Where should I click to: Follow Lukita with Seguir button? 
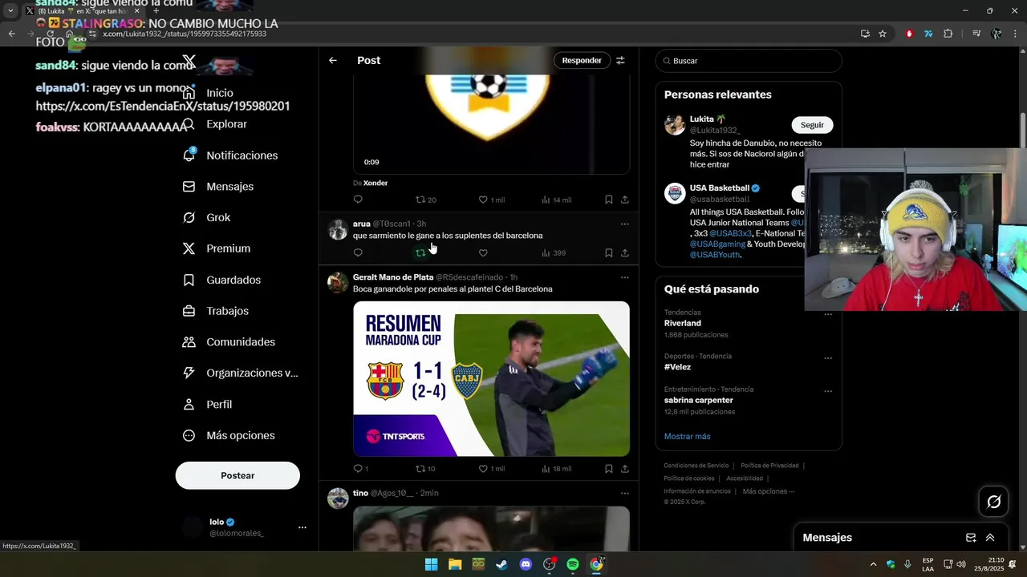[x=812, y=125]
